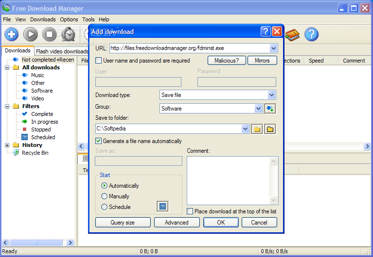Click the Free Download Manager title bar icon

(x=6, y=8)
